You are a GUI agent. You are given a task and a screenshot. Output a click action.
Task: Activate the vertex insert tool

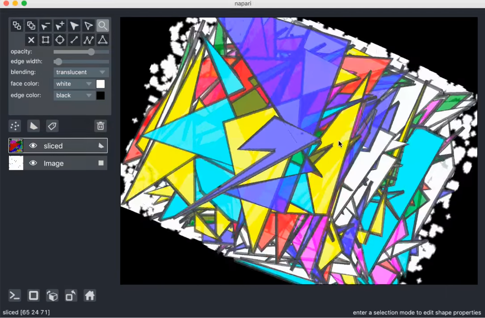pos(59,26)
